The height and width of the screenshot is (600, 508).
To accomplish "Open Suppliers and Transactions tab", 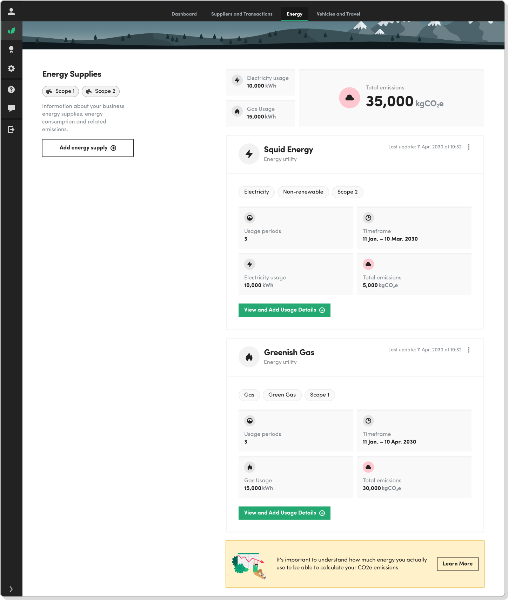I will 242,14.
